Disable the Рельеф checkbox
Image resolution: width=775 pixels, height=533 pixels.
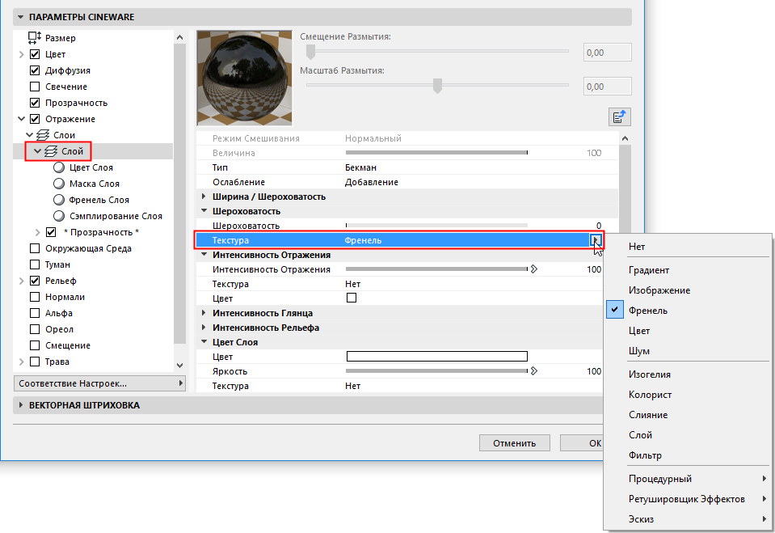(34, 280)
